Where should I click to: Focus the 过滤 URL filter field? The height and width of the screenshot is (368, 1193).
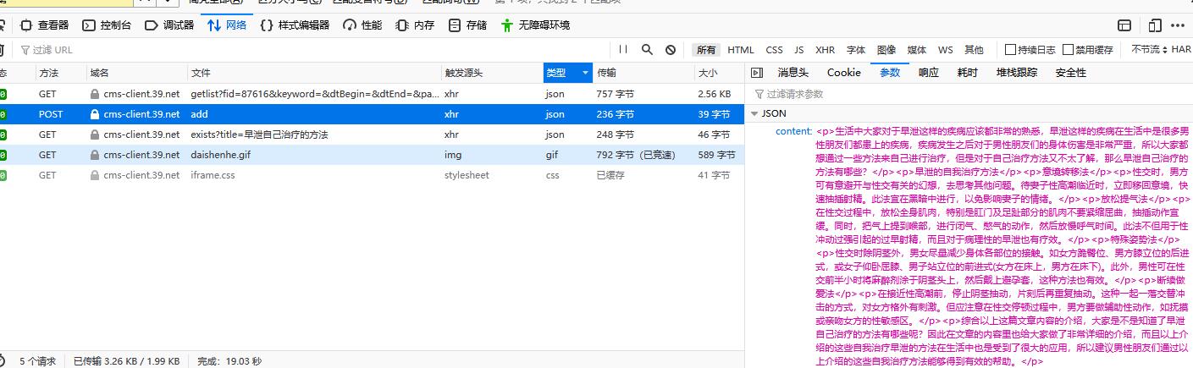pos(313,50)
